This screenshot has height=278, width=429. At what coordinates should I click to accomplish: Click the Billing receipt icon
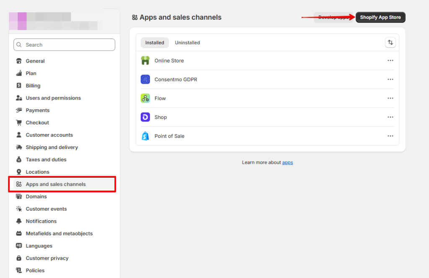19,85
